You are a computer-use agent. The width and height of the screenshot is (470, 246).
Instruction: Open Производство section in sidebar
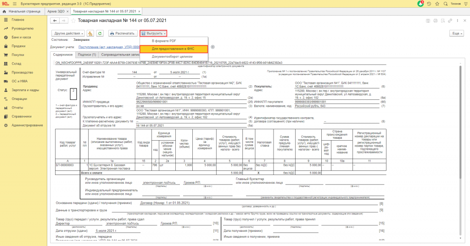click(x=22, y=72)
